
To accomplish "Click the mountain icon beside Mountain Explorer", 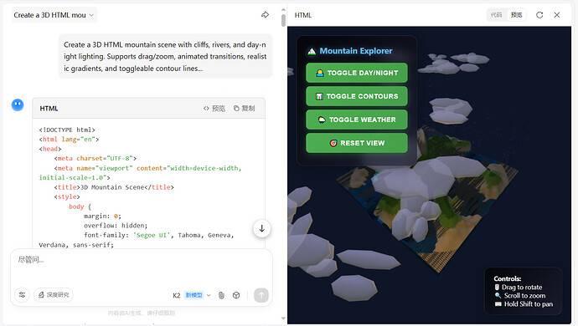I will 312,51.
